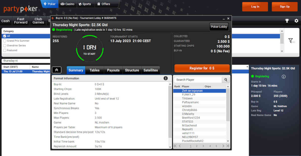301x156 pixels.
Task: Open the Offers tab
Action: coord(104,4)
